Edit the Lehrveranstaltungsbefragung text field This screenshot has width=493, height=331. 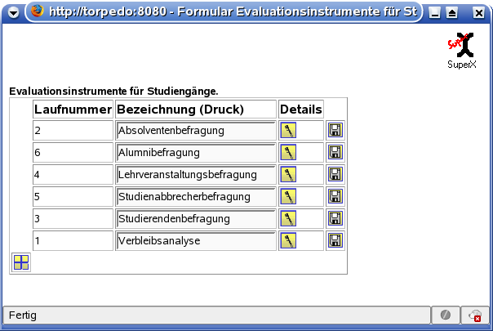[196, 174]
